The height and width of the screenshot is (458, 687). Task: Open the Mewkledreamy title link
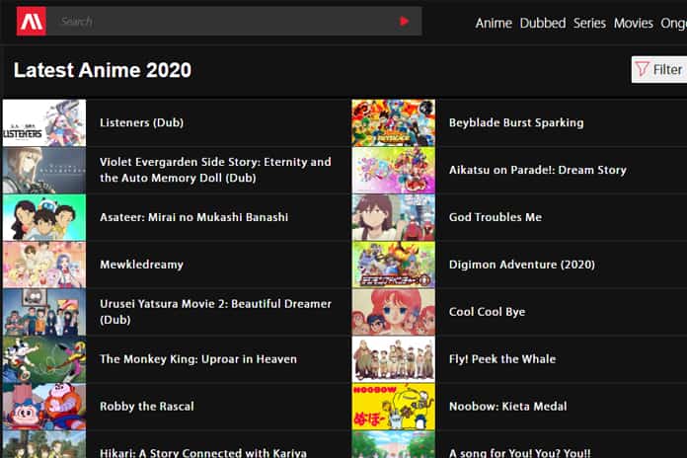coord(141,265)
